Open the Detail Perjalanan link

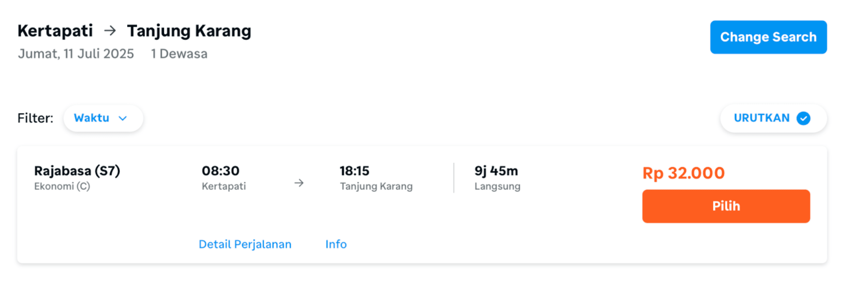pos(245,244)
